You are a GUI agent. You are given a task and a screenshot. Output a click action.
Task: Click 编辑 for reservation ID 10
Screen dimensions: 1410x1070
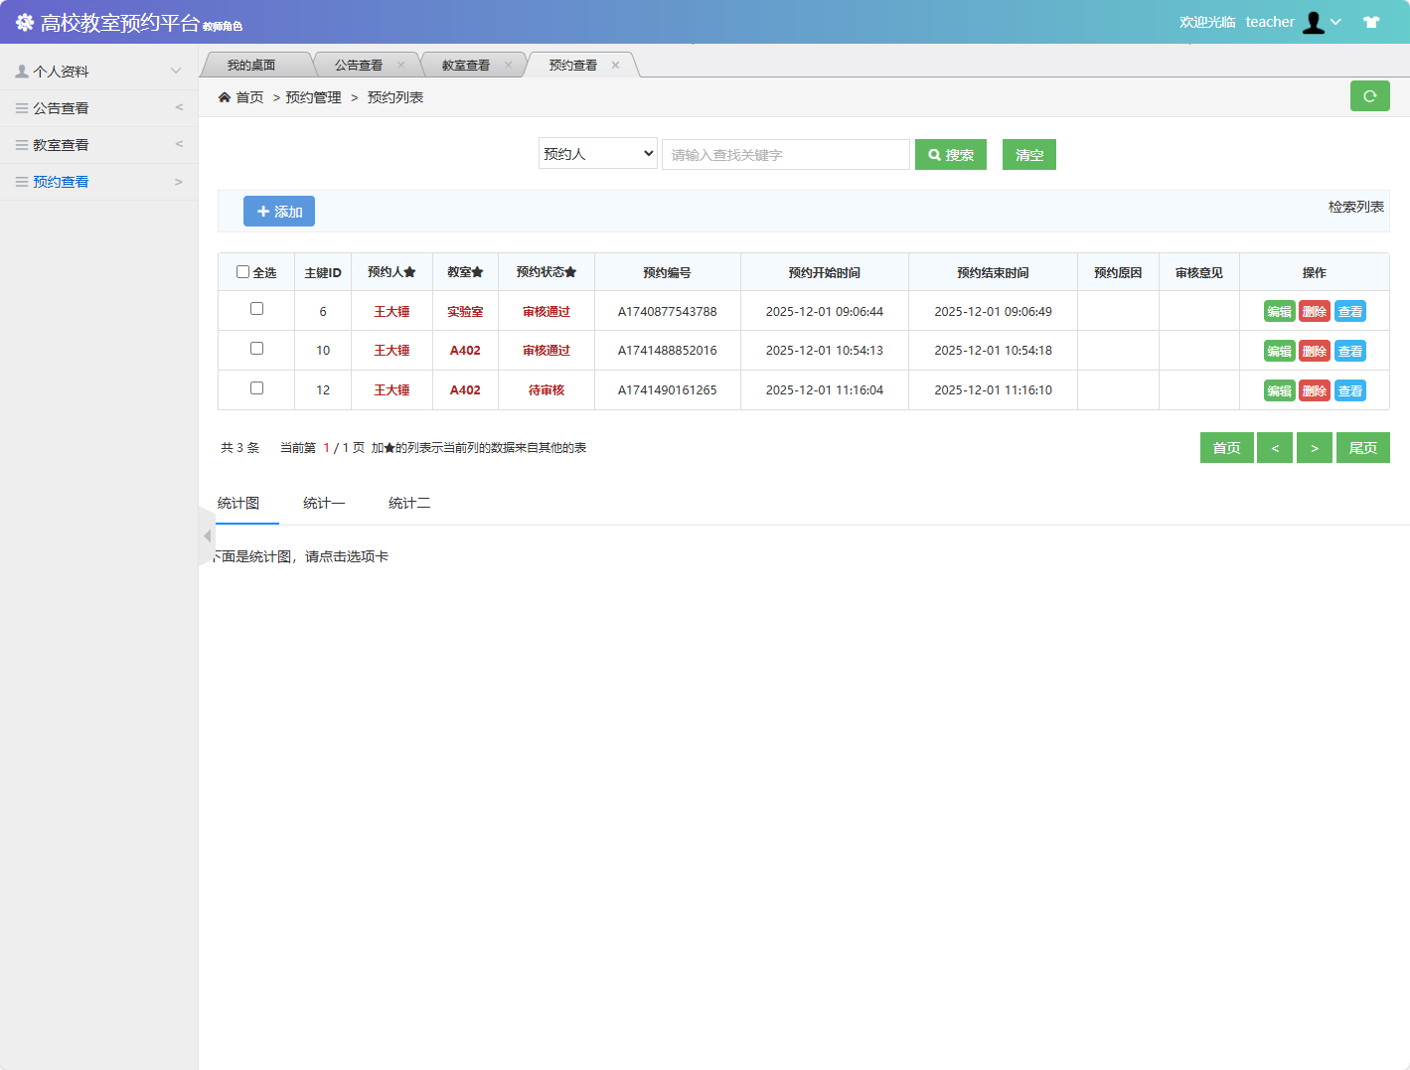(1279, 351)
